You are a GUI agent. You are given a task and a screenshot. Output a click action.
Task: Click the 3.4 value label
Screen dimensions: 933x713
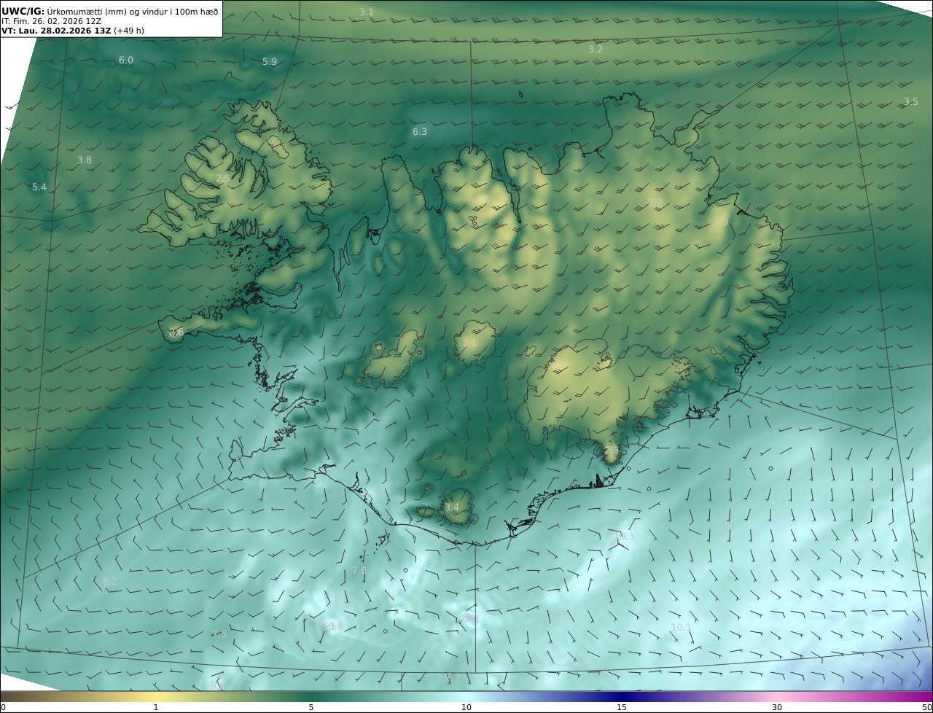(x=452, y=507)
